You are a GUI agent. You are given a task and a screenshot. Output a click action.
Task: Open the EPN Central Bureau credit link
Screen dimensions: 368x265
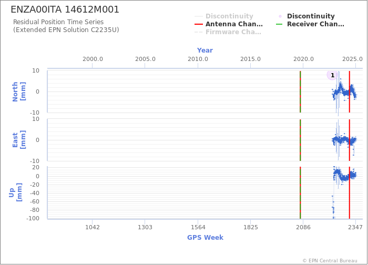click(x=330, y=261)
